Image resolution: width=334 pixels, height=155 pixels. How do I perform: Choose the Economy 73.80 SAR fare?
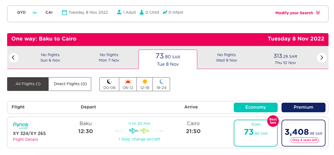pos(256,133)
